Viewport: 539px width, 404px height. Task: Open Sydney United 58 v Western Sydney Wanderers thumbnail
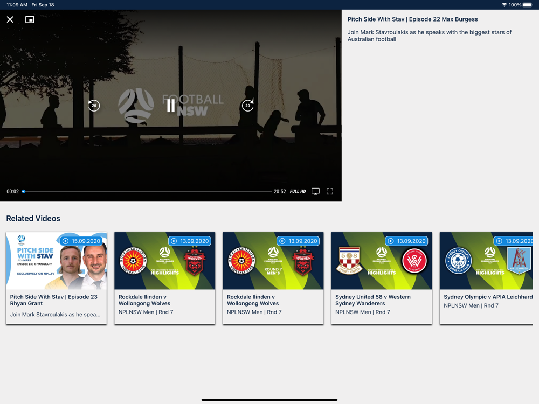[x=382, y=261]
